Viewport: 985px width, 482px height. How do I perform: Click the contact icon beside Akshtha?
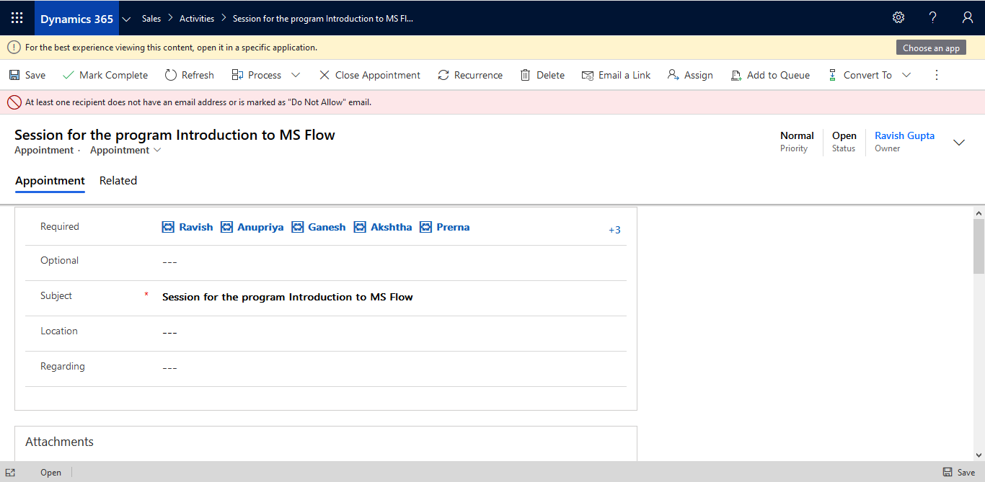point(360,227)
